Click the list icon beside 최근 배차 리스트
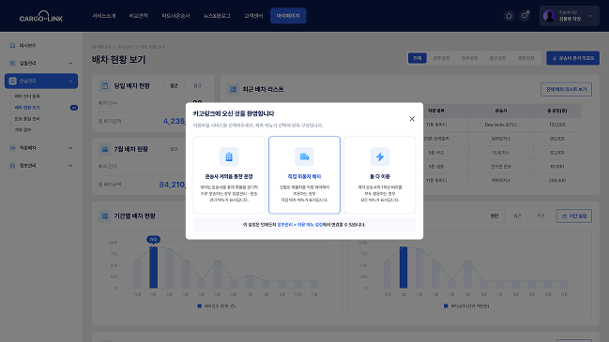This screenshot has width=609, height=342. (233, 89)
